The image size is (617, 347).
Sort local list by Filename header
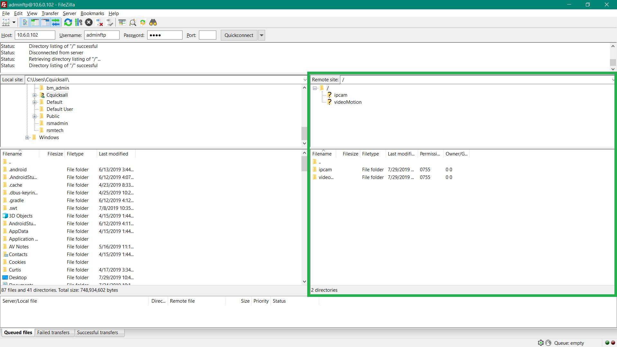coord(20,154)
